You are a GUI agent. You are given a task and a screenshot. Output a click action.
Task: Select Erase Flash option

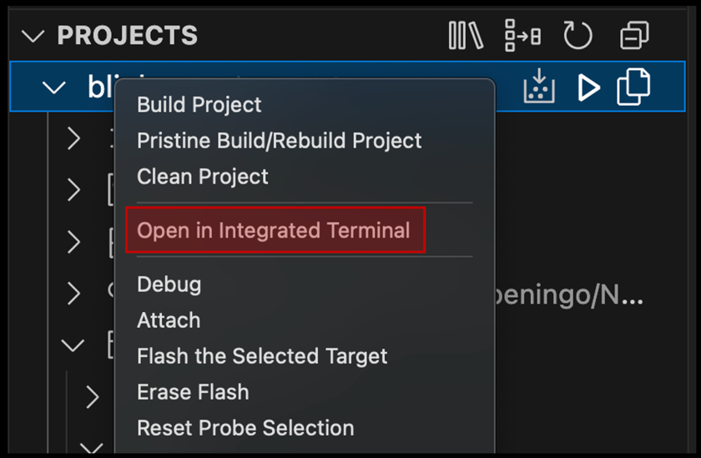pyautogui.click(x=193, y=391)
